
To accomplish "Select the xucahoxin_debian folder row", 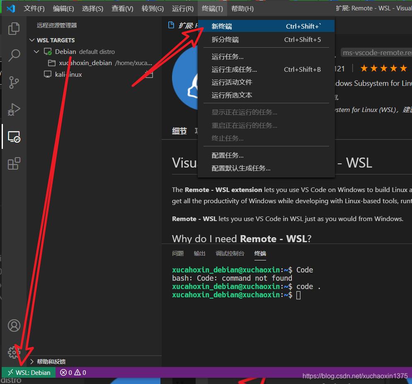I will (94, 63).
